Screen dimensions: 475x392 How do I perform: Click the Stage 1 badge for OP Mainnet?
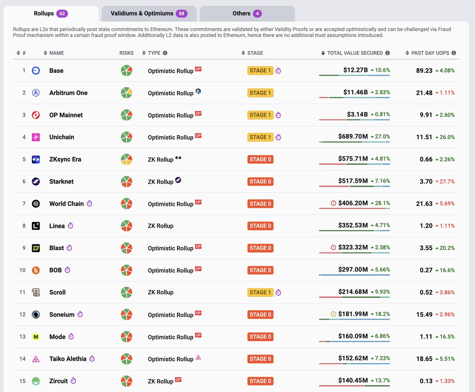tap(260, 115)
